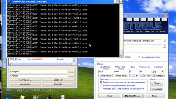This screenshot has width=176, height=99.
Task: Click the scanner list right scroll arrow
Action: (71, 64)
